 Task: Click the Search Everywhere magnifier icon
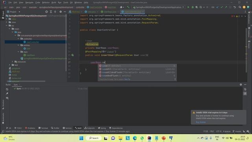pos(240,7)
